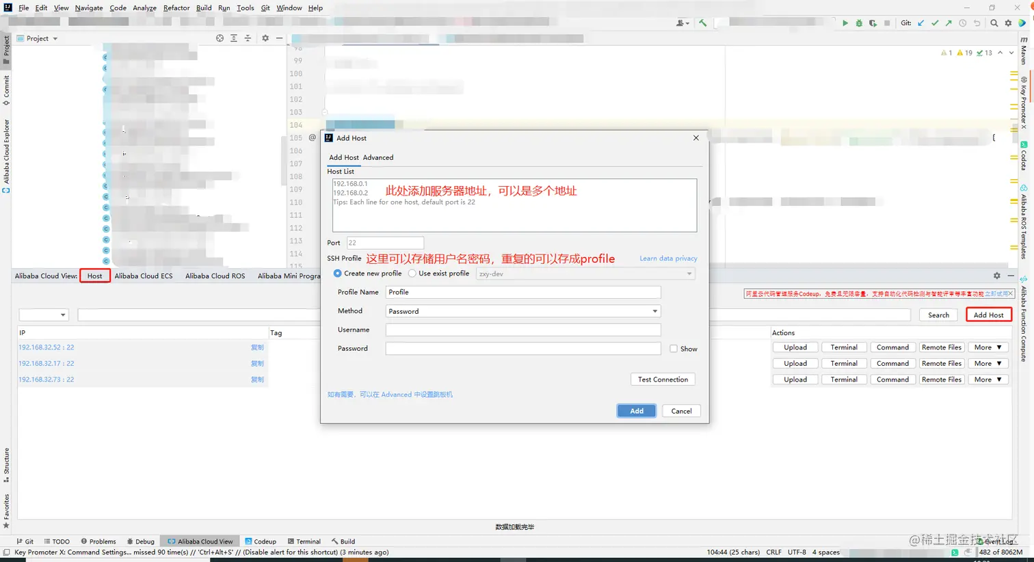Viewport: 1034px width, 562px height.
Task: Click Upload for host 192.168.32.52
Action: click(795, 347)
